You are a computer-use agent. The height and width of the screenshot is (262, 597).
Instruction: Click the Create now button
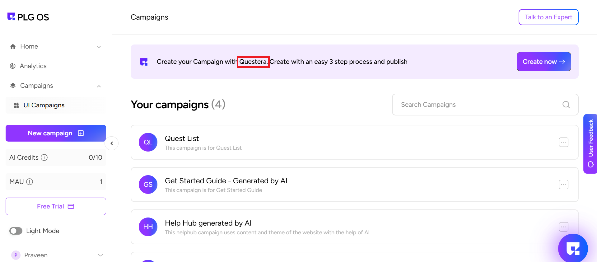(x=543, y=62)
